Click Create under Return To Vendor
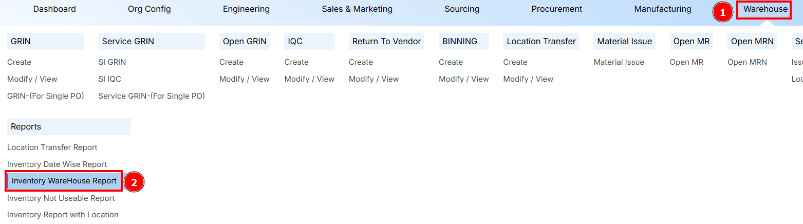The height and width of the screenshot is (224, 803). point(361,62)
